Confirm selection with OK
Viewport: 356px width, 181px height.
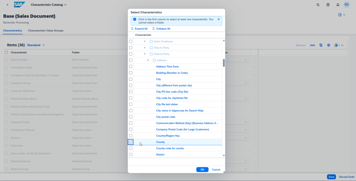tap(202, 170)
